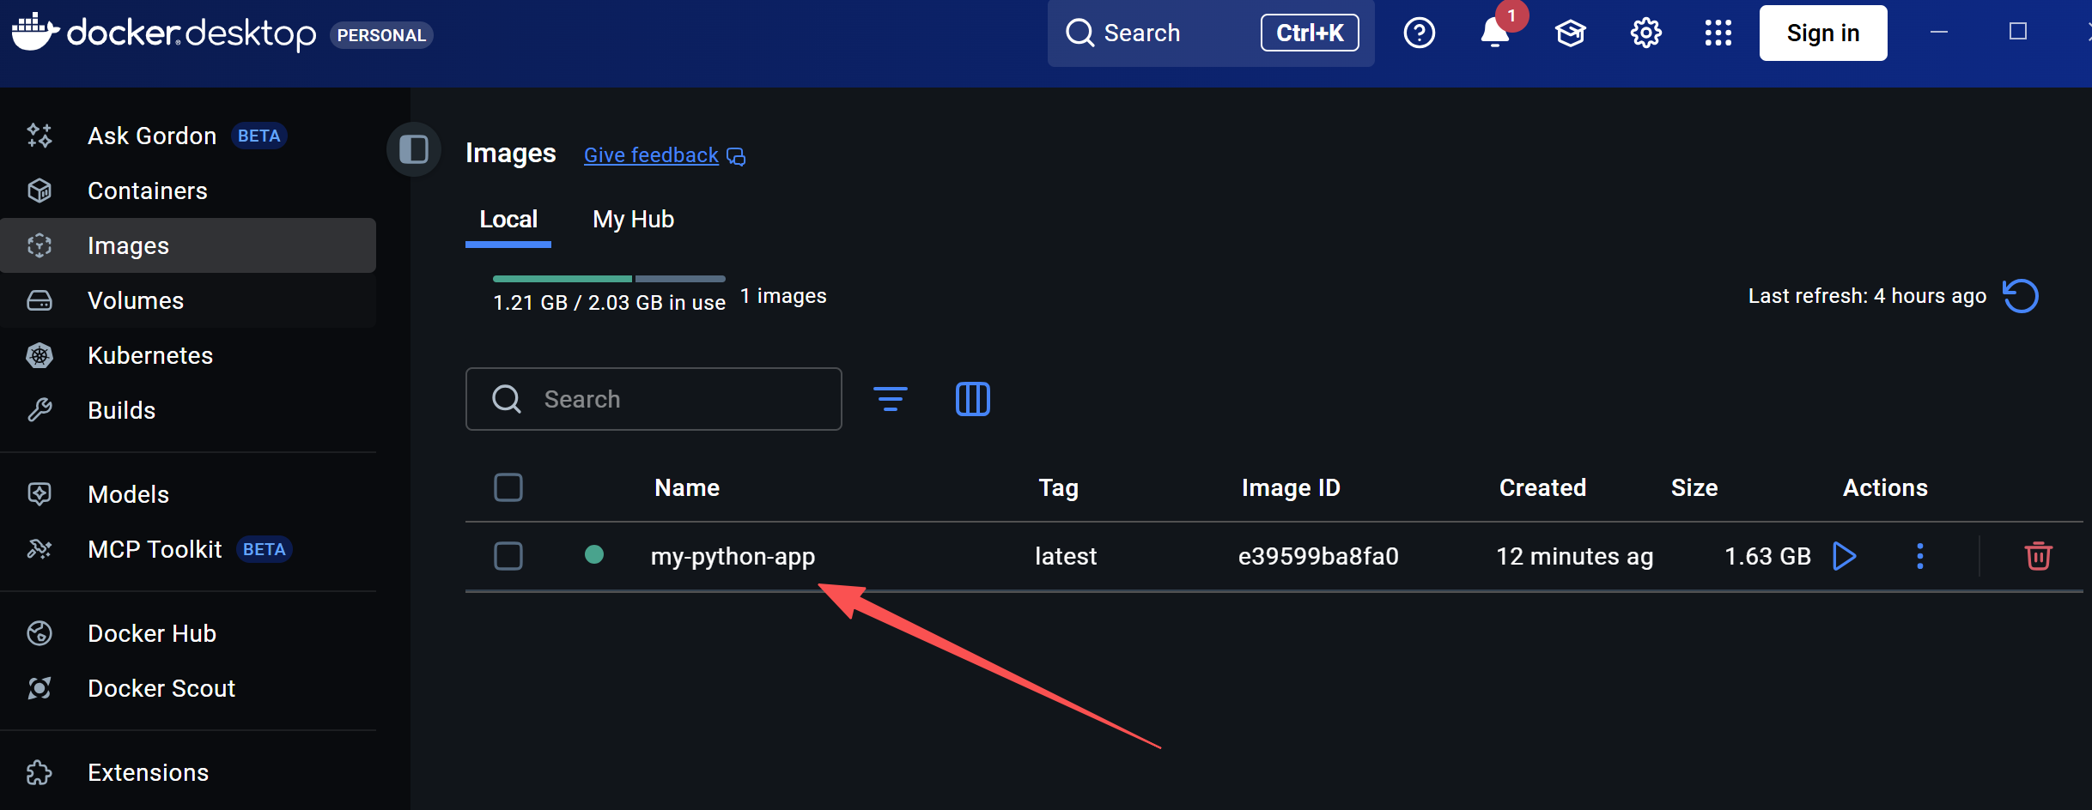Viewport: 2092px width, 810px height.
Task: Click the top bar Search field
Action: pyautogui.click(x=1211, y=33)
